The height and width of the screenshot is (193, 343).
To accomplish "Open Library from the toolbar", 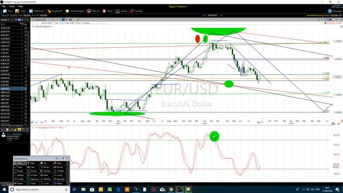I will click(122, 11).
